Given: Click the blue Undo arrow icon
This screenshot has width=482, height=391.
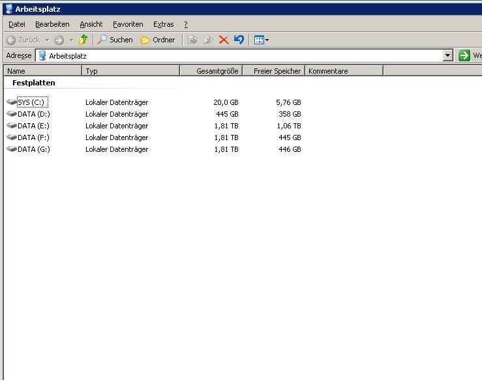Looking at the screenshot, I should pos(239,40).
